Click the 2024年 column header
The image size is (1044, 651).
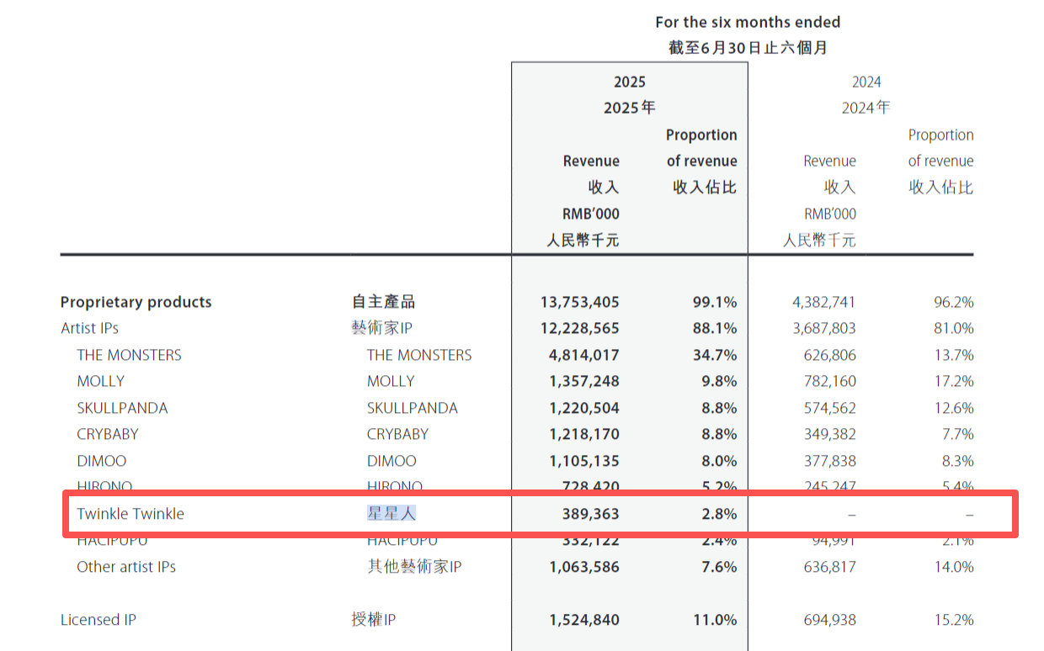pos(866,108)
